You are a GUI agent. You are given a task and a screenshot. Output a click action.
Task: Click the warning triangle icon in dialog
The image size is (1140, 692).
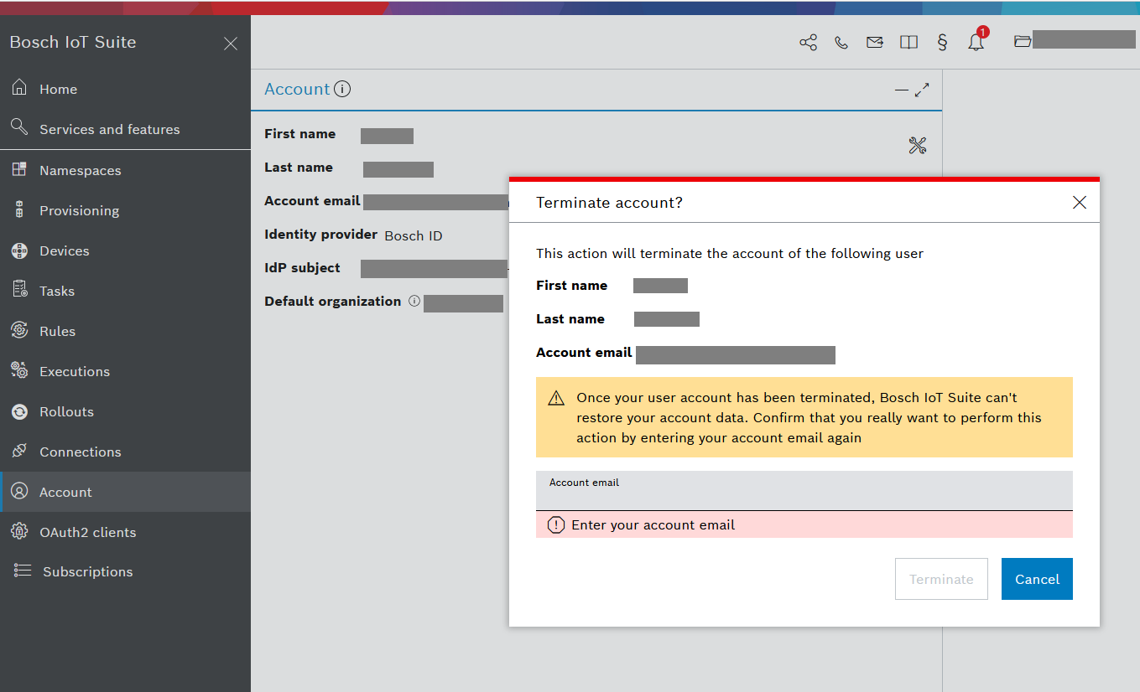(x=556, y=398)
